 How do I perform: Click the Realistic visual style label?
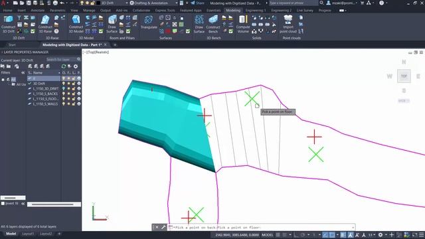pyautogui.click(x=102, y=52)
